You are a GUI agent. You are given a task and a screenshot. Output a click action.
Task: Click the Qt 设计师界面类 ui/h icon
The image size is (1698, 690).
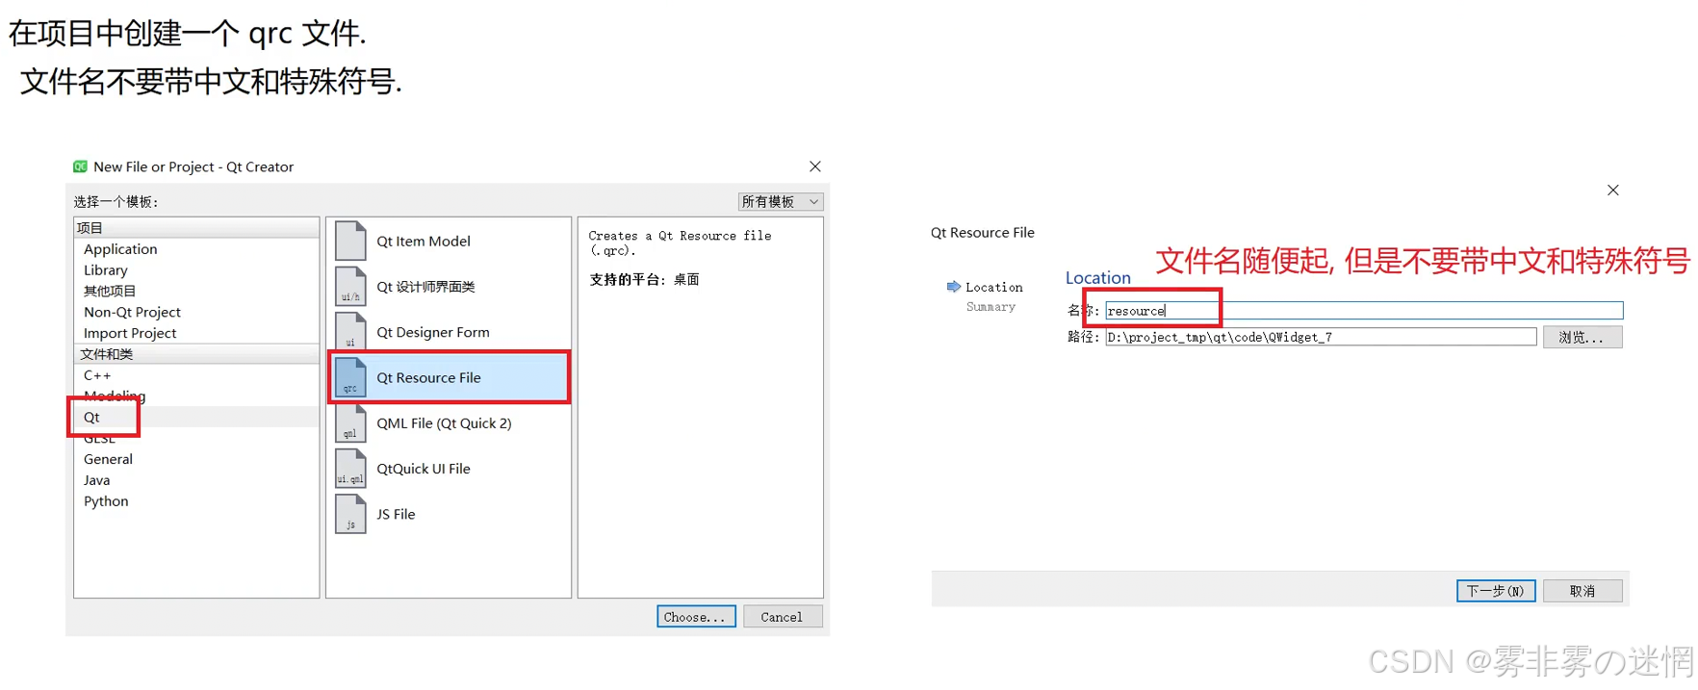click(350, 286)
